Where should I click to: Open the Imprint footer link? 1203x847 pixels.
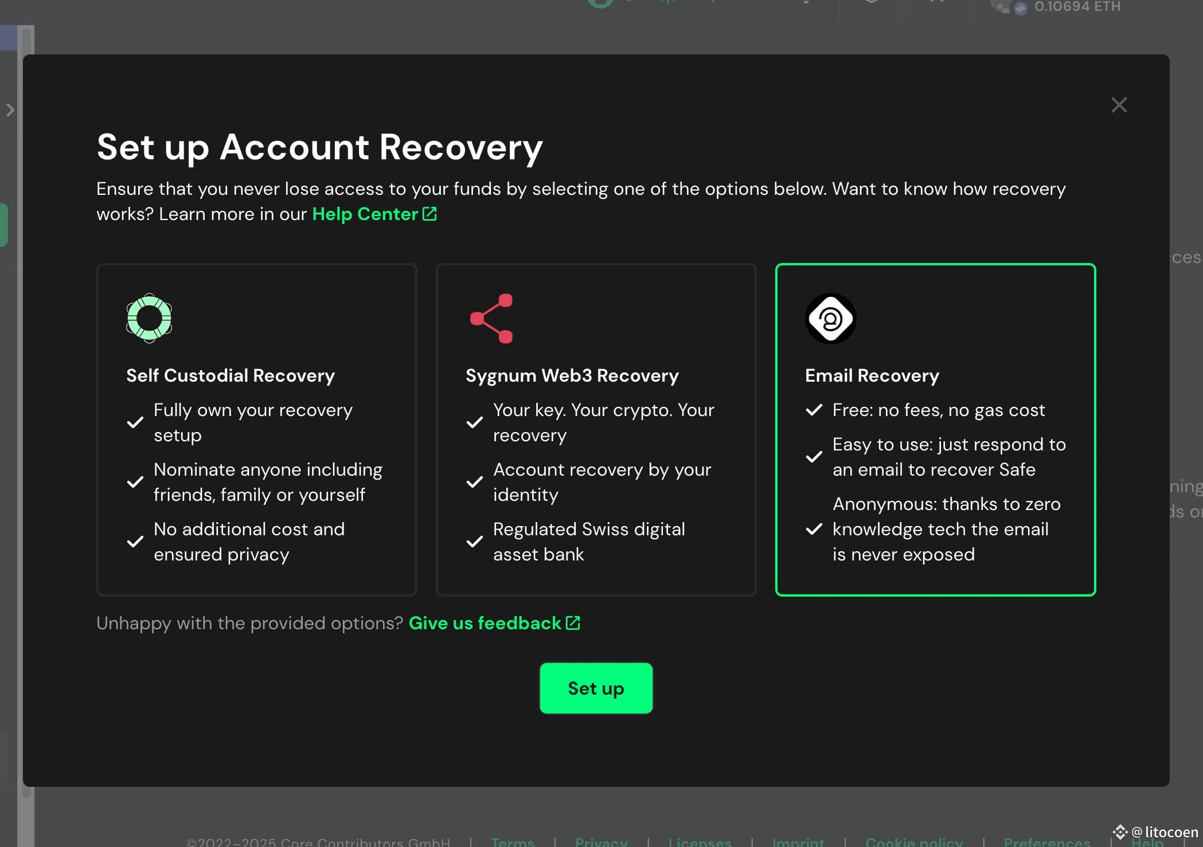coord(798,841)
